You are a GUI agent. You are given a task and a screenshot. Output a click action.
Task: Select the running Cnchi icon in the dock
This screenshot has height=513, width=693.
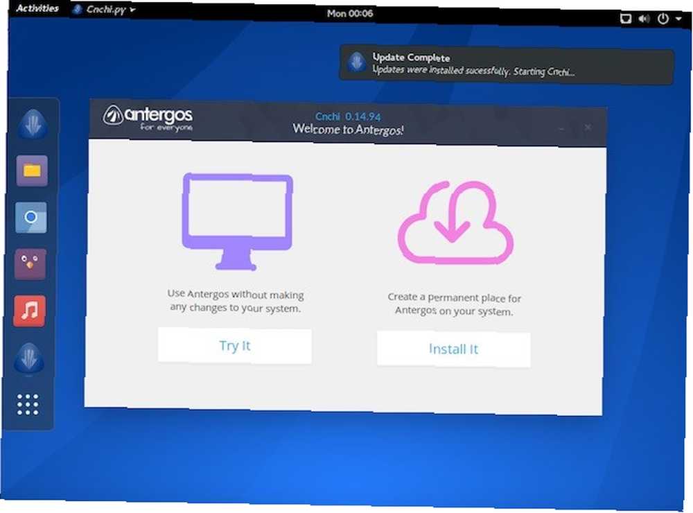28,357
